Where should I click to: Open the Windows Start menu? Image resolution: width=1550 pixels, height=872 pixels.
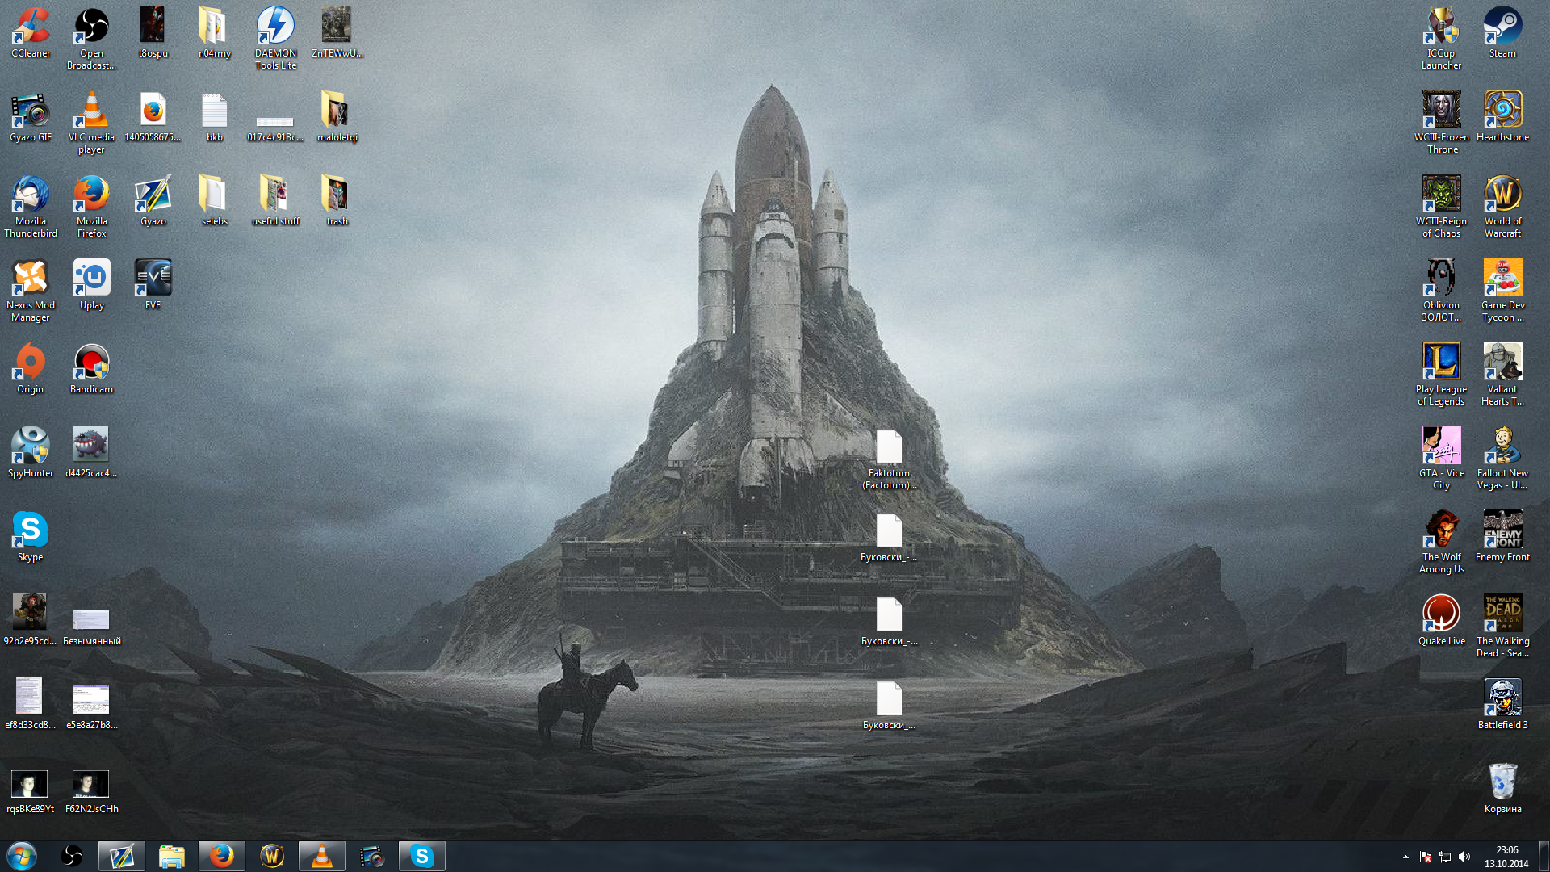pos(22,856)
